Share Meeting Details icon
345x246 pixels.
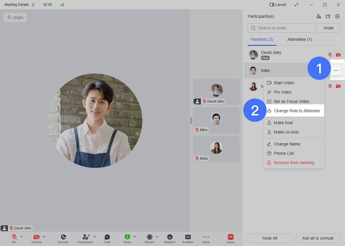point(33,5)
